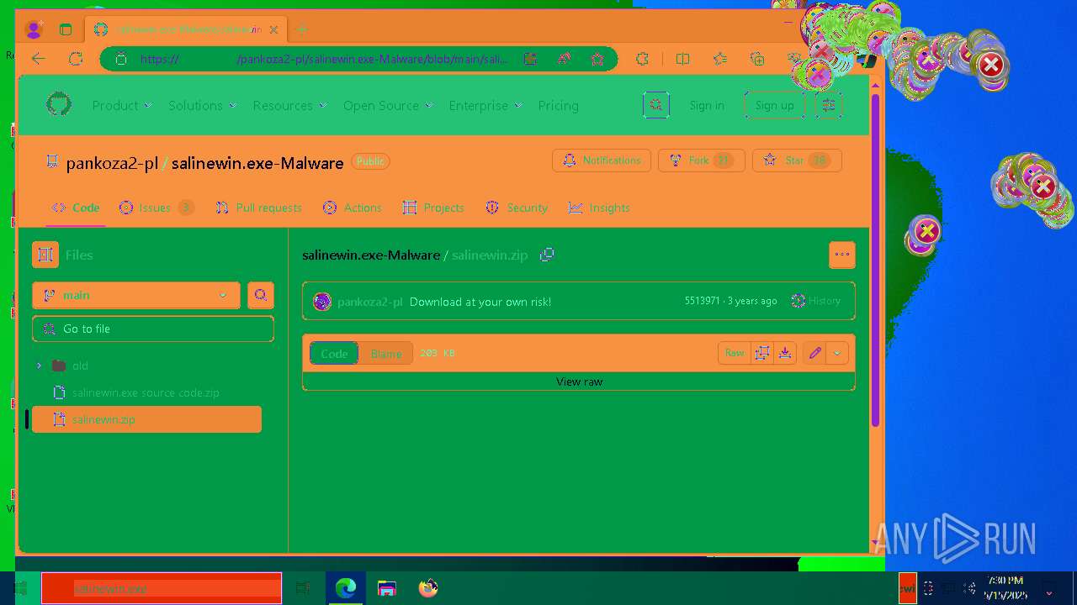Click the Raw button
Image resolution: width=1077 pixels, height=605 pixels.
click(x=735, y=353)
